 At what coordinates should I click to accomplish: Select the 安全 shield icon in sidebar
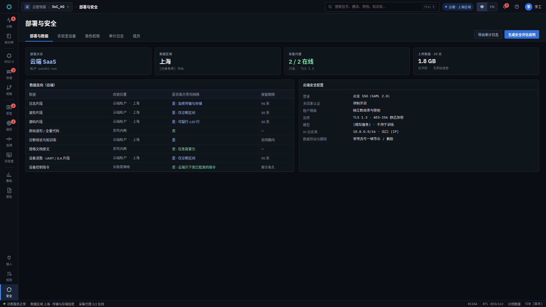coord(9,292)
